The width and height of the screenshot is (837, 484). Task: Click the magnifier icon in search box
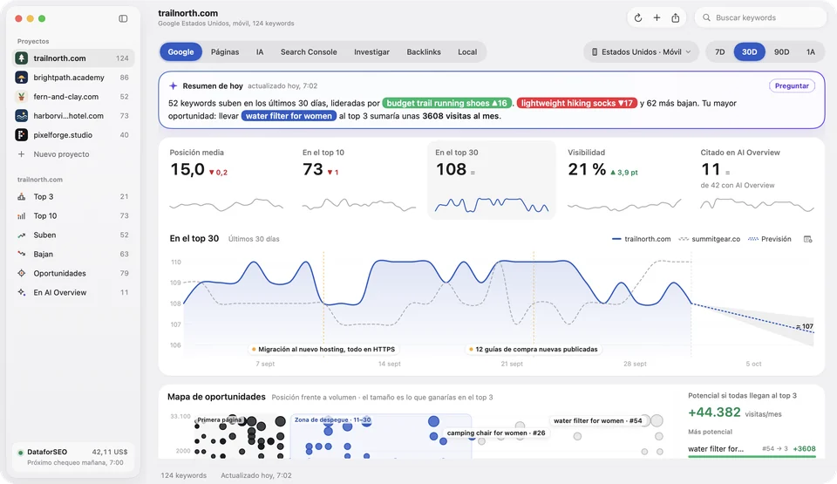[706, 17]
